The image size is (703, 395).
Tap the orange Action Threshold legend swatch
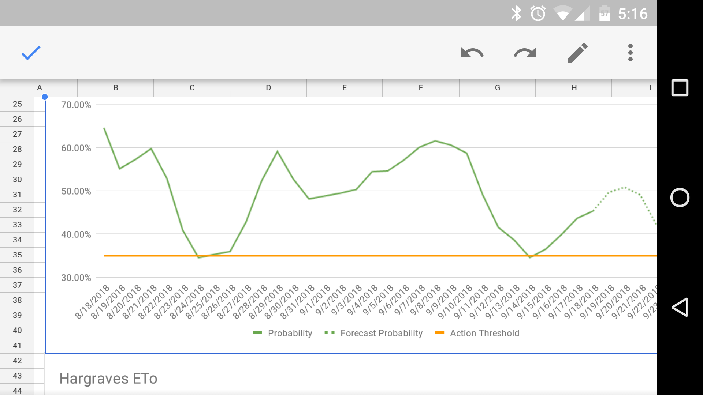tap(439, 333)
